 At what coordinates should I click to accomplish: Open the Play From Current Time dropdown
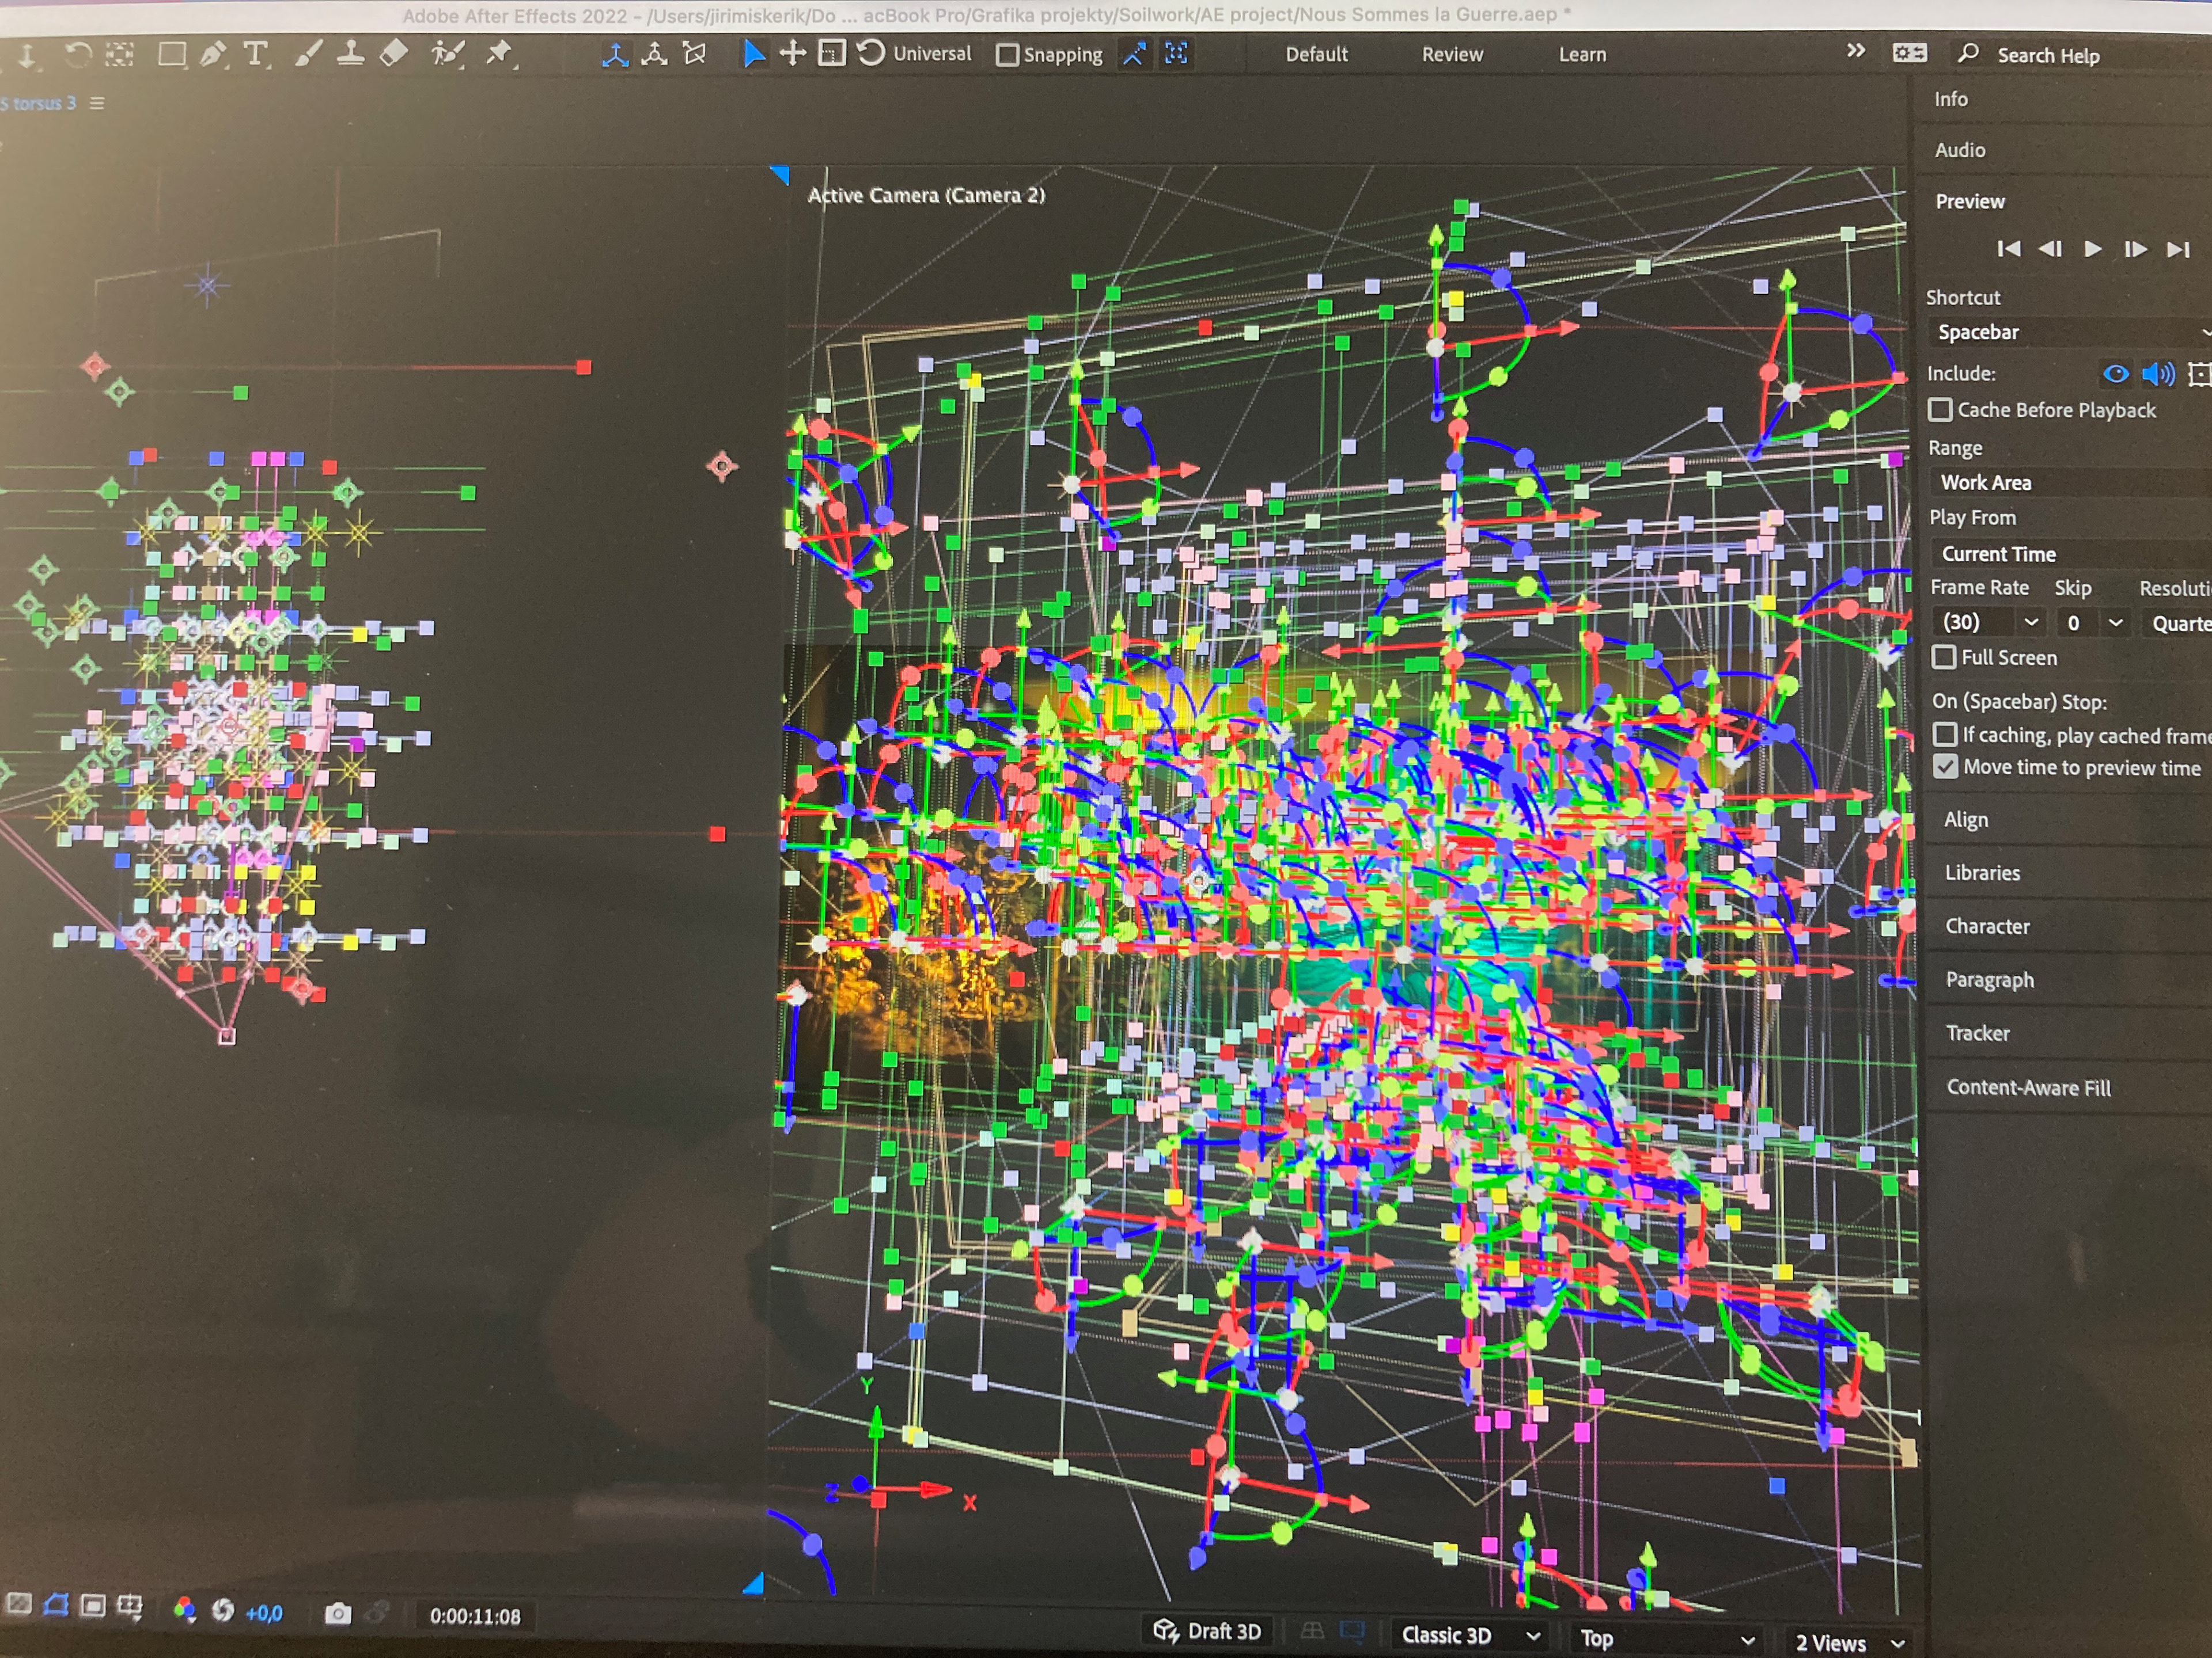click(x=2071, y=554)
